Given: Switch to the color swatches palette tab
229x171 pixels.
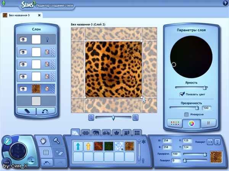Looking at the screenshot, I should click(175, 123).
